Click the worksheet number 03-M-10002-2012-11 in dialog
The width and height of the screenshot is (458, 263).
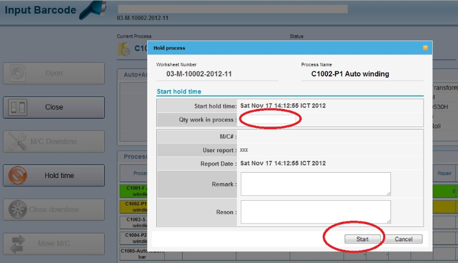pyautogui.click(x=199, y=74)
